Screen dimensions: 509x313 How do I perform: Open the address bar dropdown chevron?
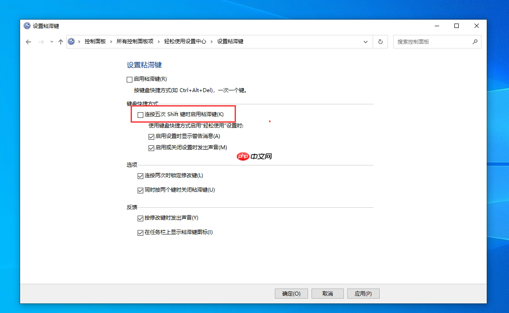click(366, 41)
